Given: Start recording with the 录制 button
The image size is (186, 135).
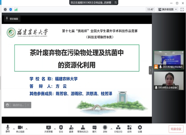Looking at the screenshot, I should [x=105, y=128].
